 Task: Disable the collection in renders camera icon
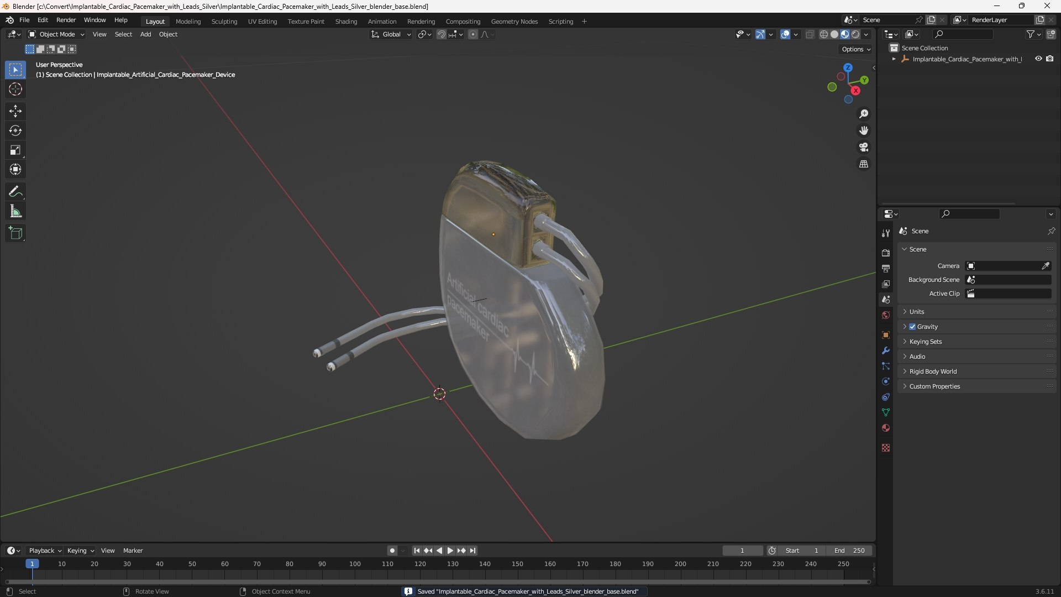tap(1050, 59)
